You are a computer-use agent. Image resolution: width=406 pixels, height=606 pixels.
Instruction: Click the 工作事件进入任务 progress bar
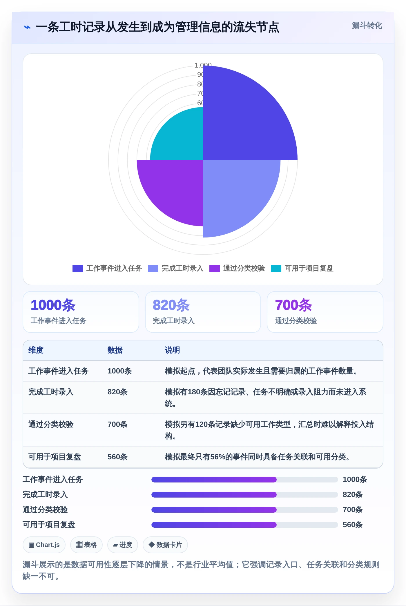tap(245, 480)
